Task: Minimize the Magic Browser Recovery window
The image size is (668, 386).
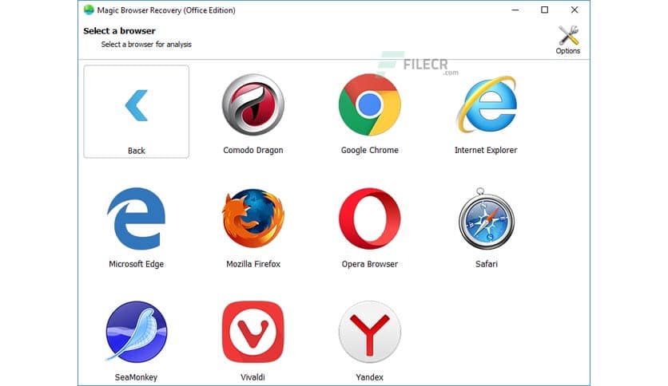Action: (x=515, y=10)
